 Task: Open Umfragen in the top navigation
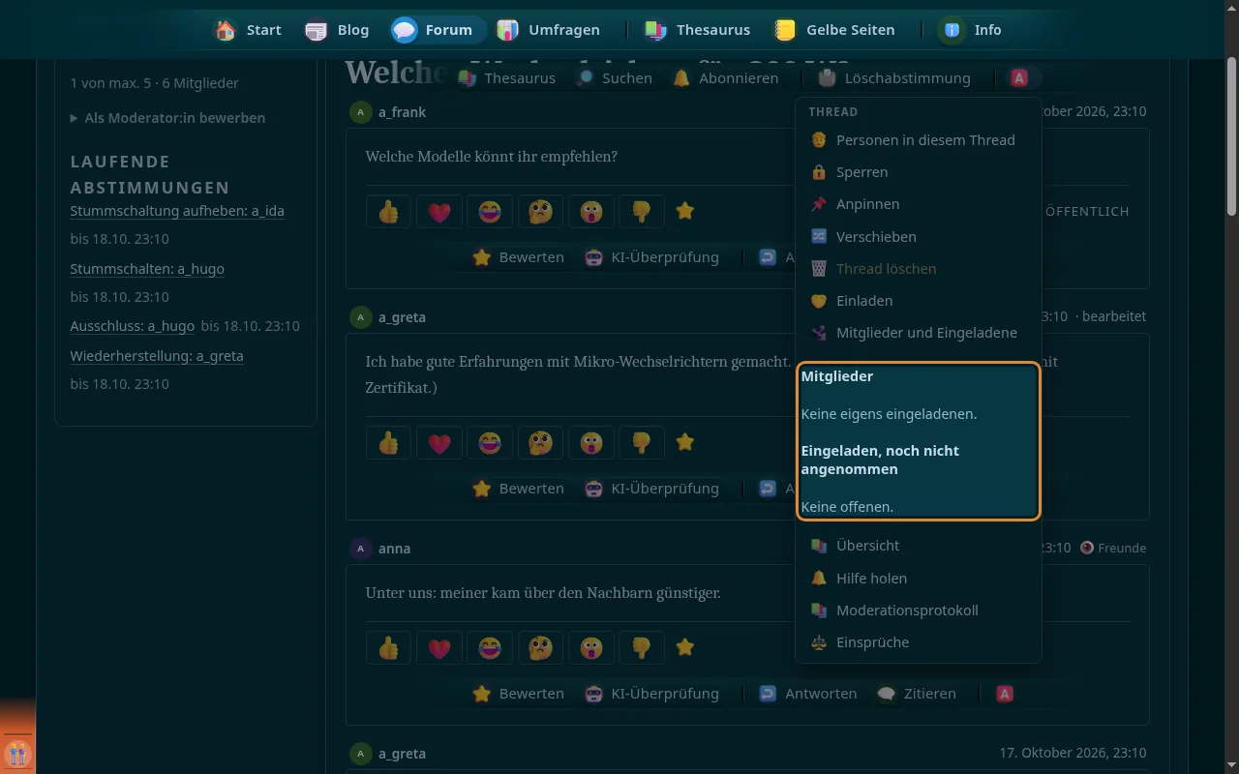point(548,30)
